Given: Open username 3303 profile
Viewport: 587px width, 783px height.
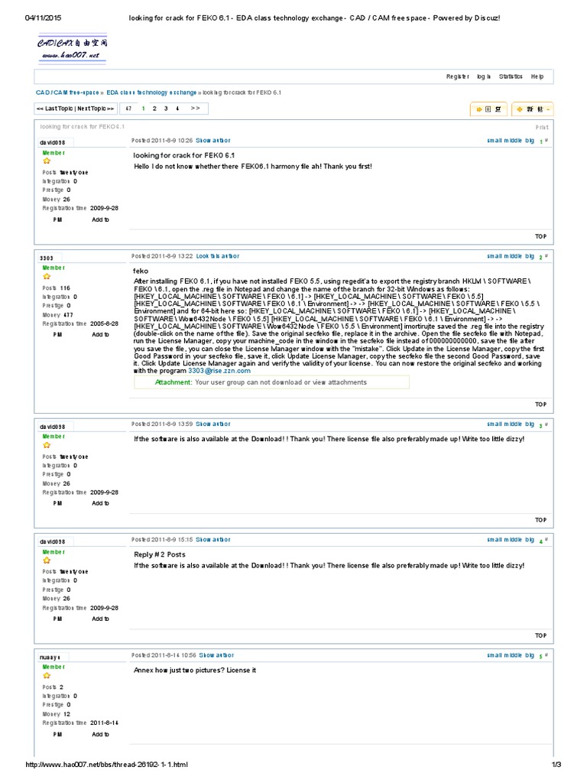Looking at the screenshot, I should [x=47, y=258].
